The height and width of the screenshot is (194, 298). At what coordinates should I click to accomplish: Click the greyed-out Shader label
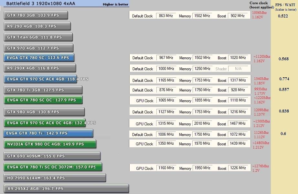pos(221,69)
